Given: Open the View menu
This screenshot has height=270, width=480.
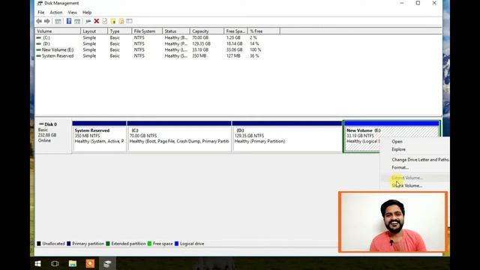Looking at the screenshot, I should coord(72,12).
